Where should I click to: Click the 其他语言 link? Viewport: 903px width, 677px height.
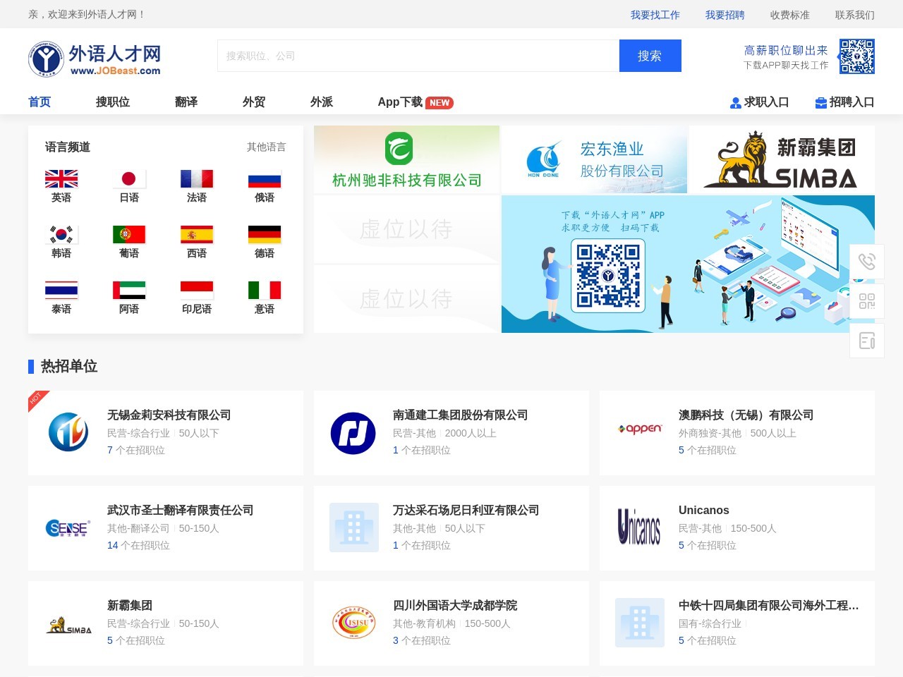coord(266,147)
